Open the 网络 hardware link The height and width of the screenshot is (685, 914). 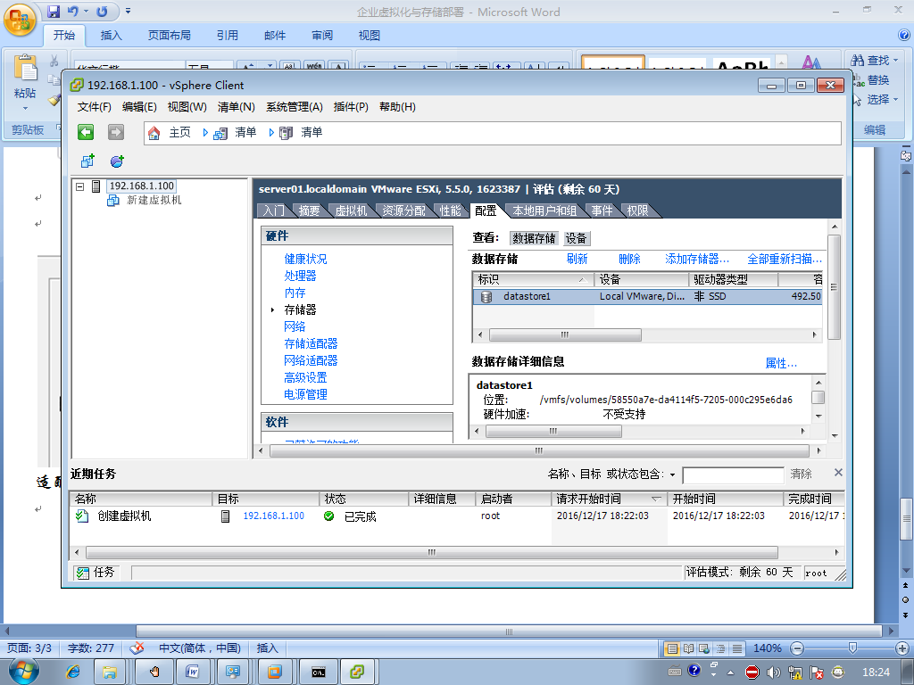[x=295, y=326]
